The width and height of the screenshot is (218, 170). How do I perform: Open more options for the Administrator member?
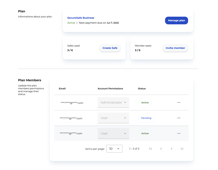(179, 103)
